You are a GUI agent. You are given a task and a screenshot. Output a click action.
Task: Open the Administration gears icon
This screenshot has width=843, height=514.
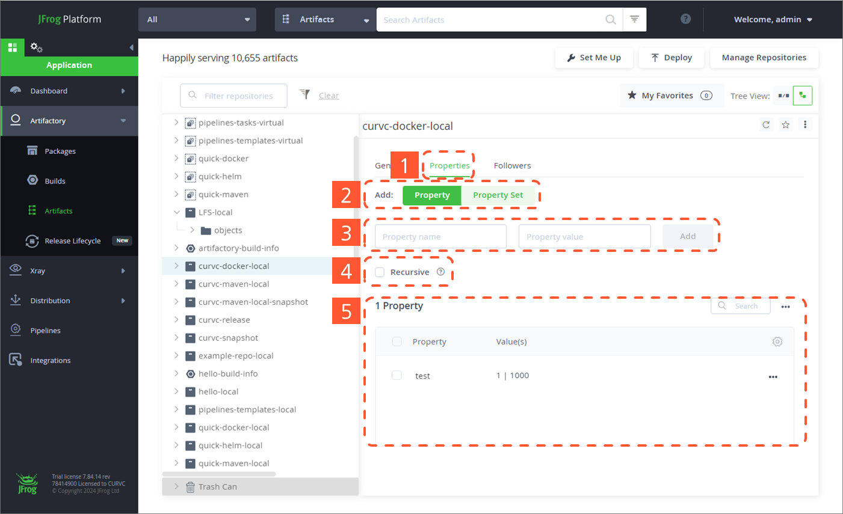(x=36, y=47)
